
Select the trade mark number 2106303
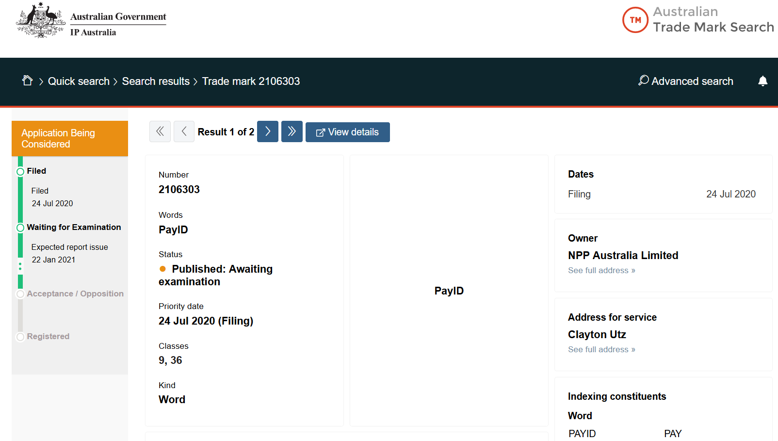pyautogui.click(x=179, y=189)
